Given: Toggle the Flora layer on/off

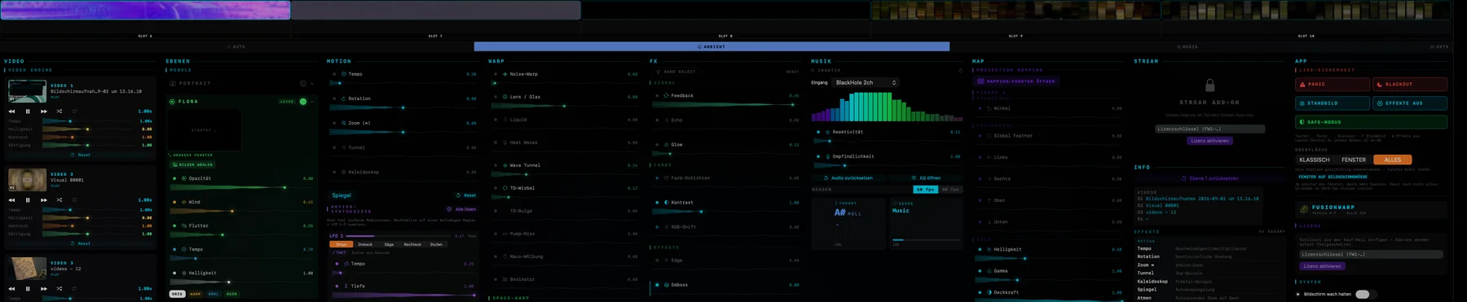Looking at the screenshot, I should (303, 102).
